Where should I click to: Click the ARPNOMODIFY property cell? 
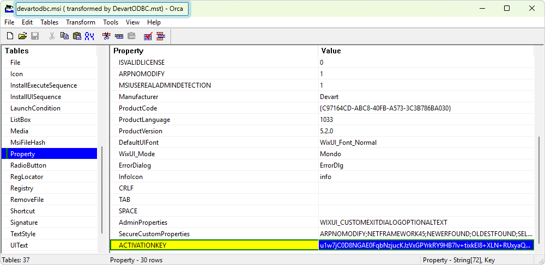point(214,74)
